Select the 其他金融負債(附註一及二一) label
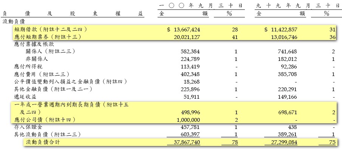Image resolution: width=342 pixels, height=149 pixels. [53, 89]
